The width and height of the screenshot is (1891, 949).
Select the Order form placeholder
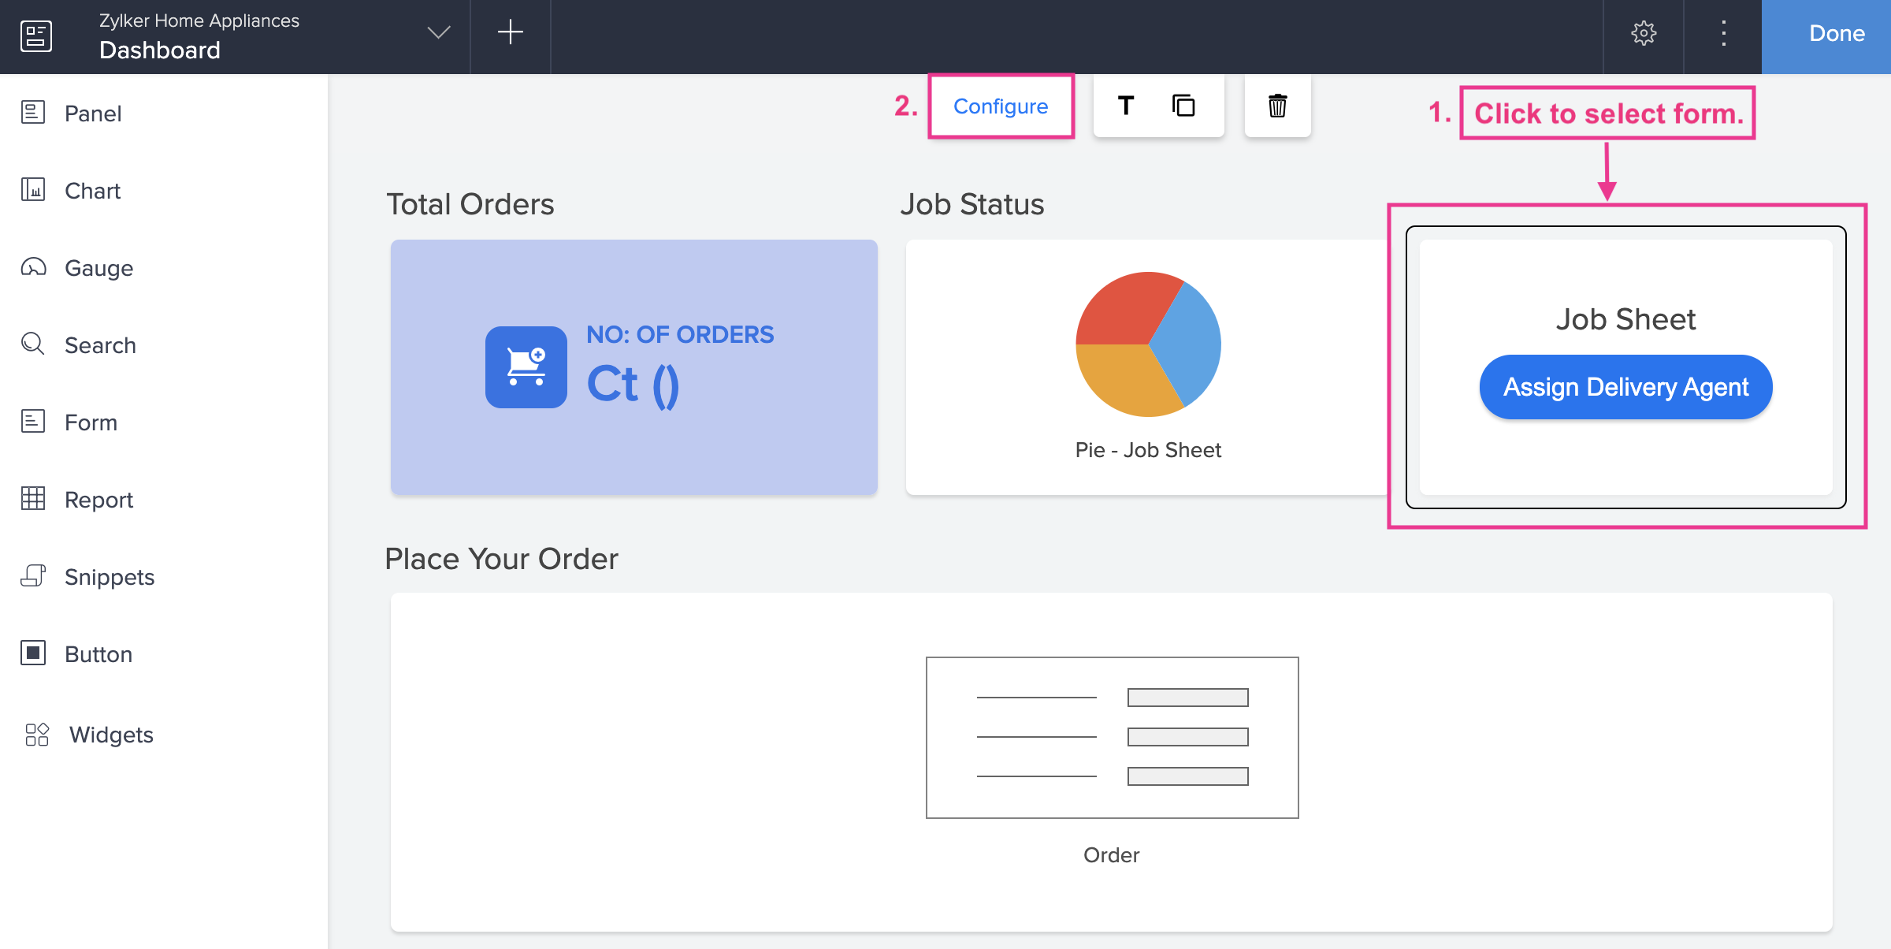(x=1112, y=738)
